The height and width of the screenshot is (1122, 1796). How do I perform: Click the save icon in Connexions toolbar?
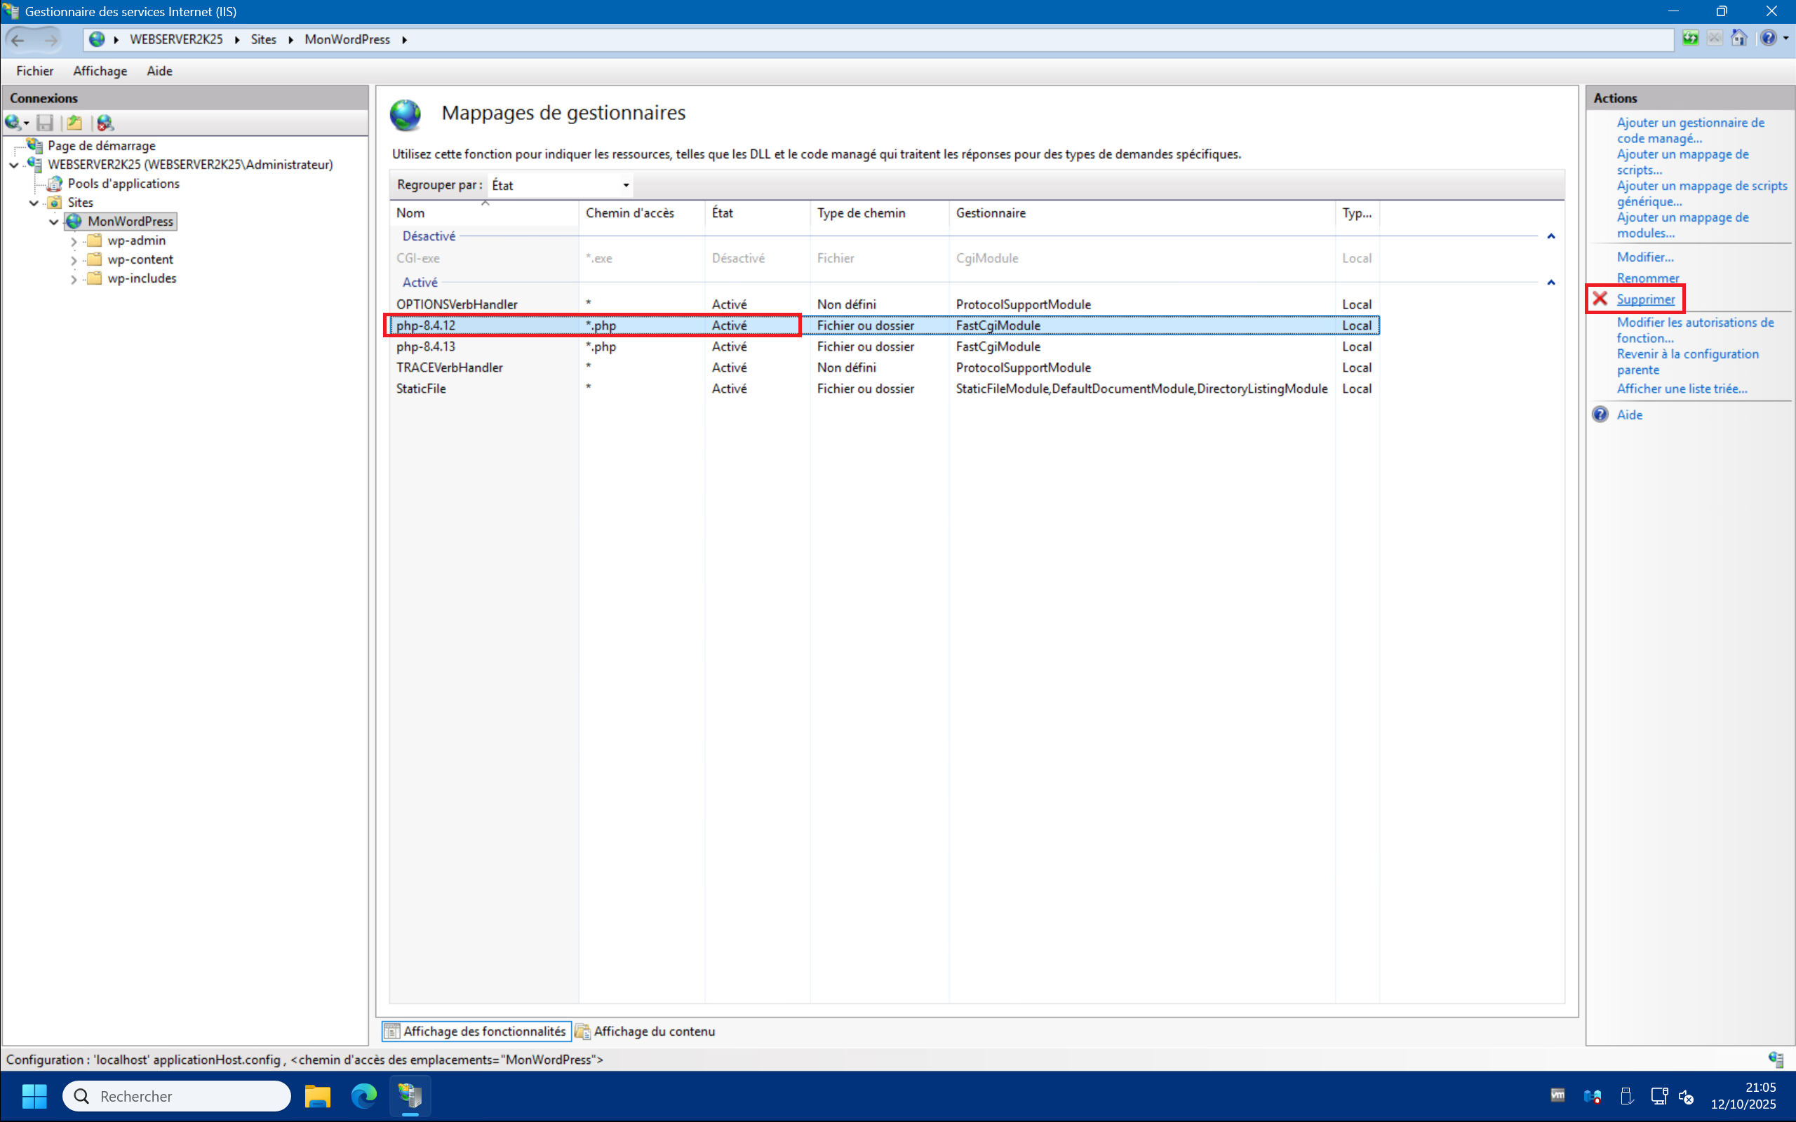(x=46, y=123)
